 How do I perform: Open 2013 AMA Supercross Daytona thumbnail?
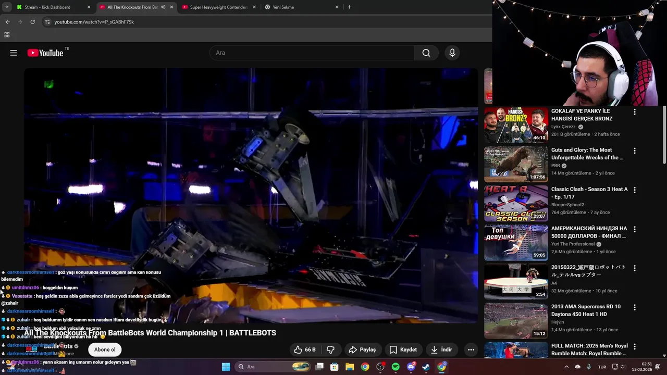(516, 320)
